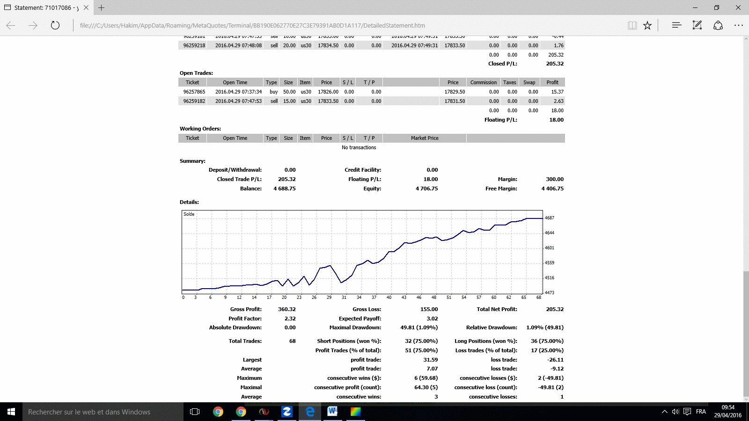
Task: Add page to favorites star
Action: (x=647, y=25)
